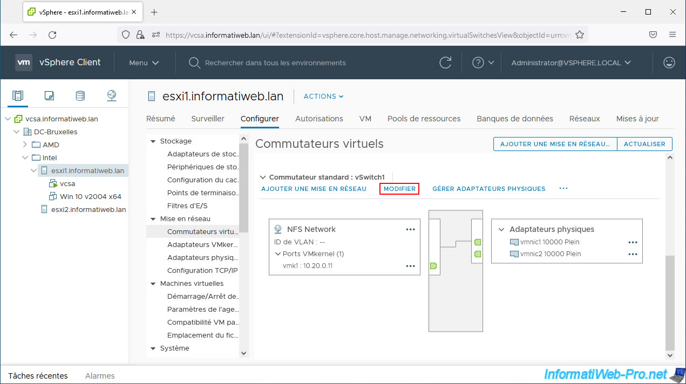This screenshot has width=686, height=384.
Task: Click the top AJOUTER UNE MISE EN RÉSEAU button
Action: coord(555,144)
